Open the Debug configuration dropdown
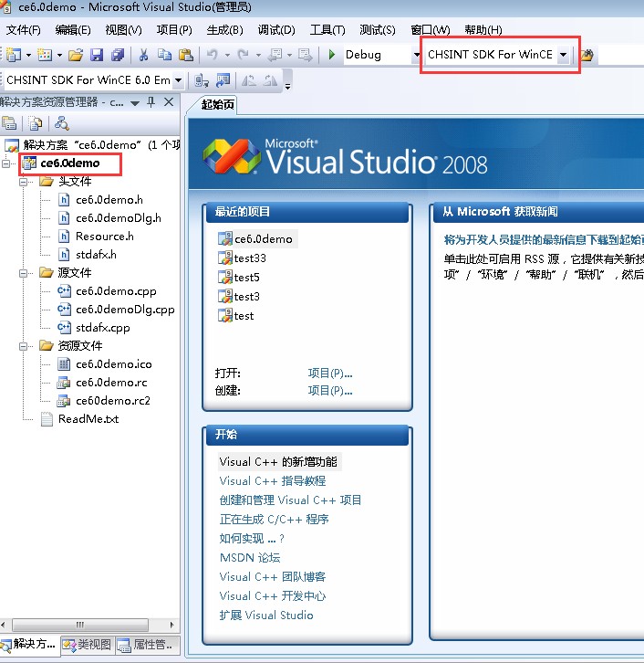This screenshot has width=644, height=663. pos(416,55)
